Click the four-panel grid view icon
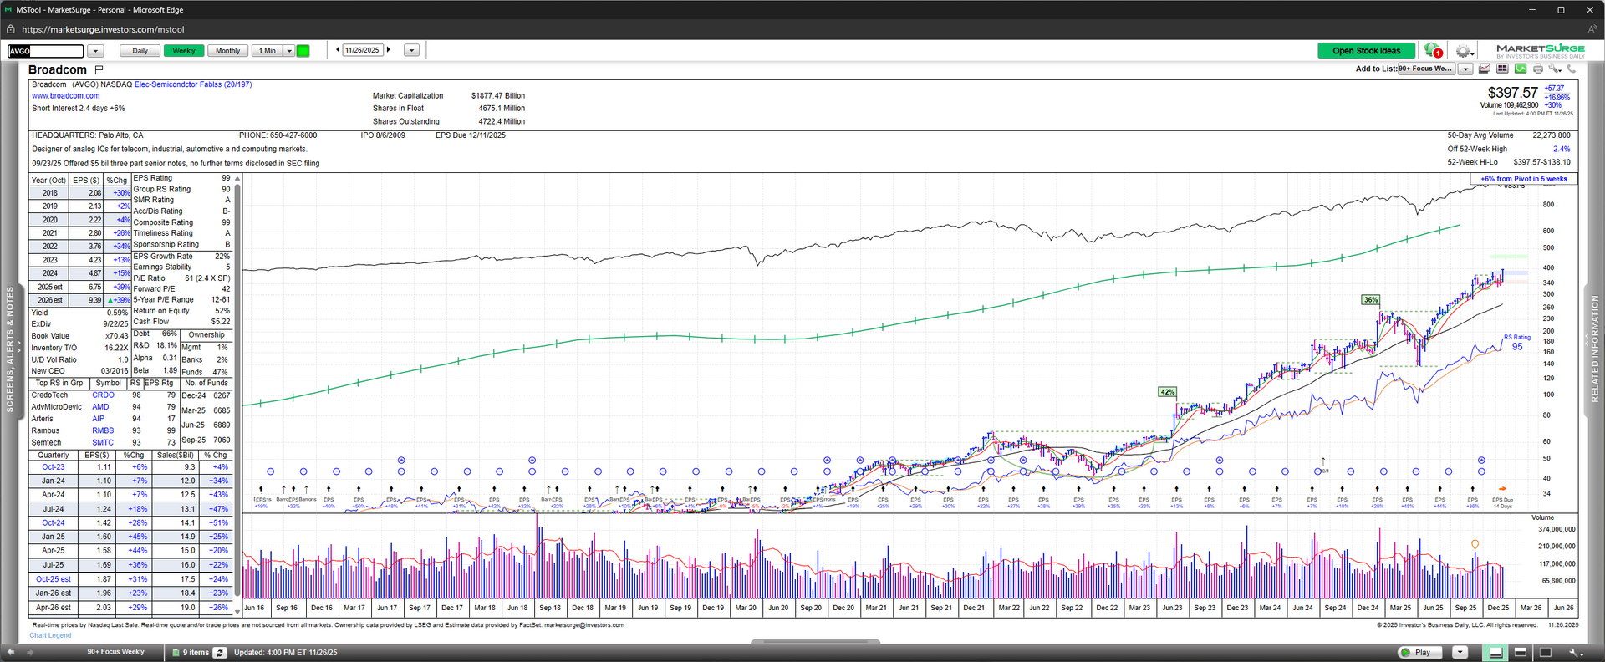Screen dimensions: 1605x662 [x=1502, y=69]
